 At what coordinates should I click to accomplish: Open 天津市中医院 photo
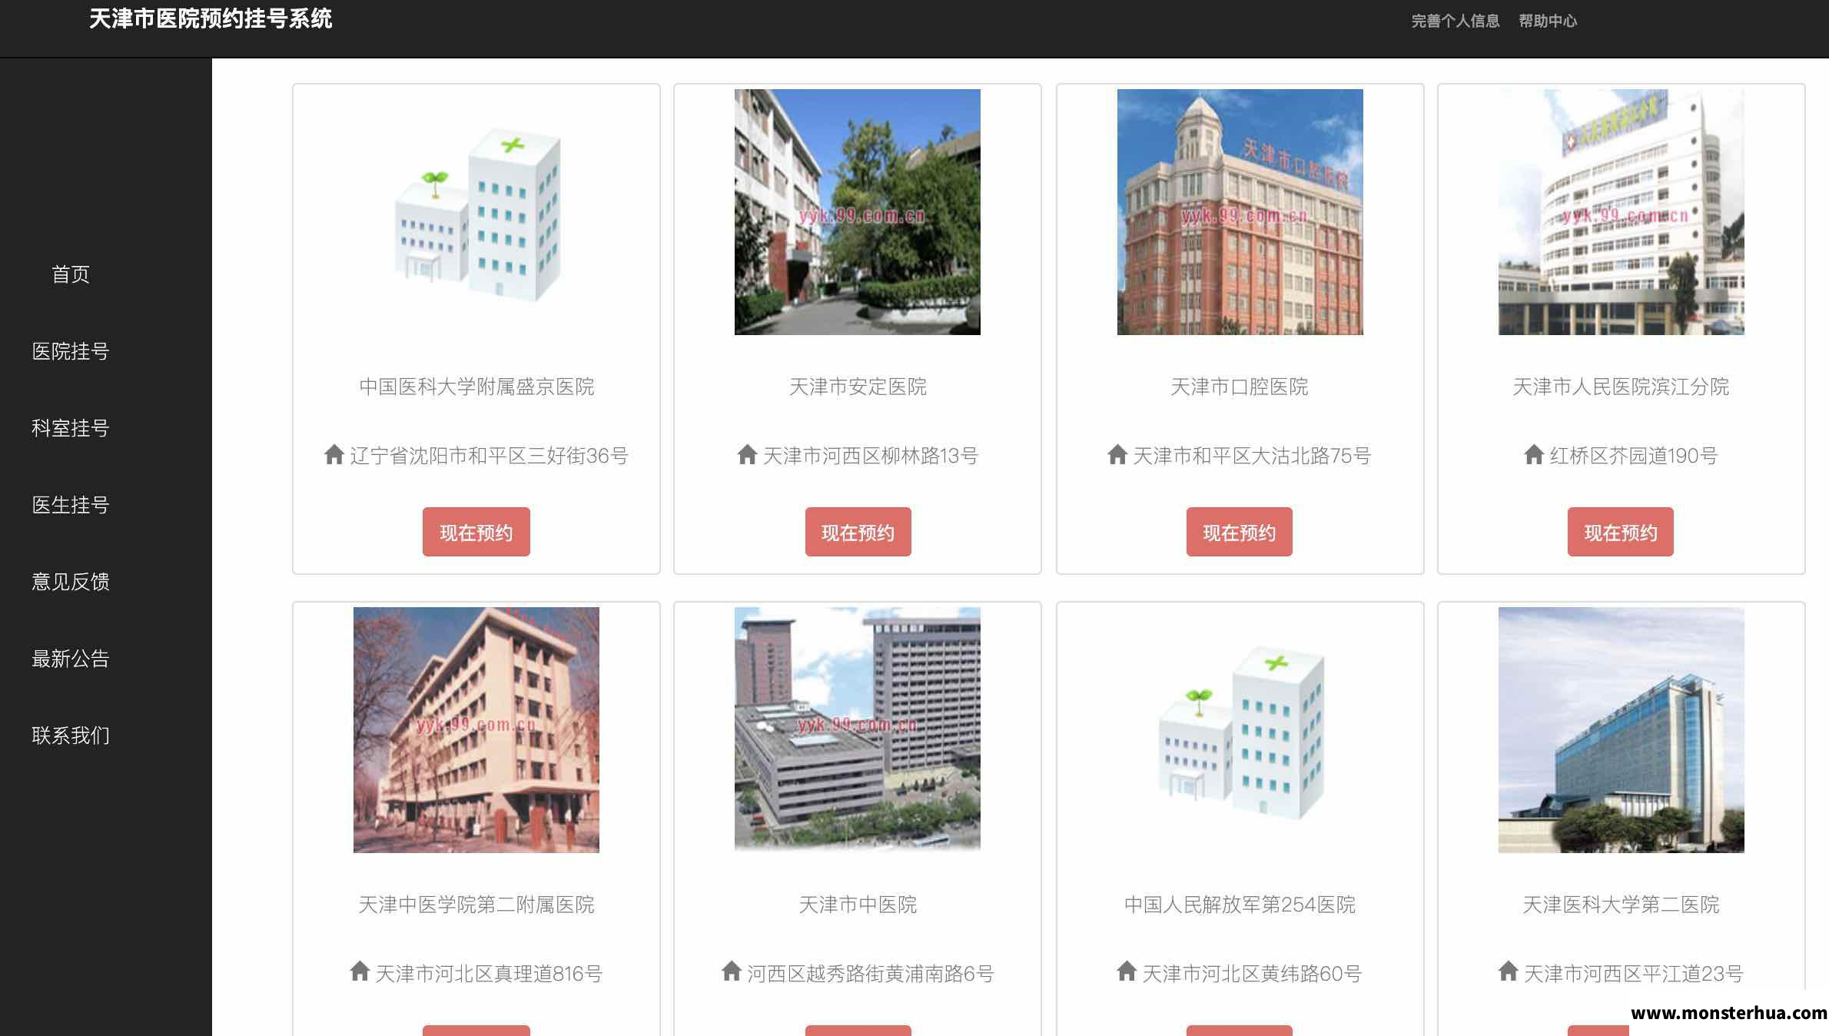pos(858,730)
